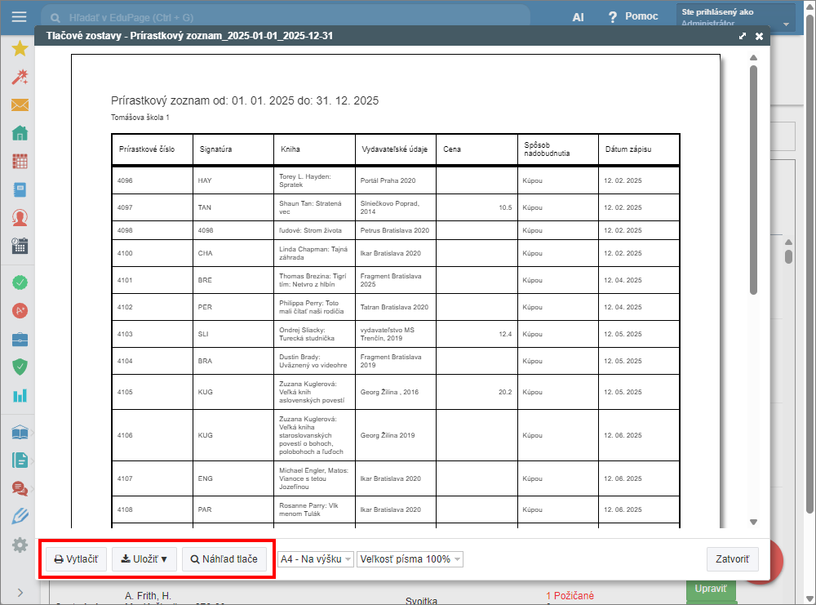Open the magic wand wizard icon
Image resolution: width=816 pixels, height=605 pixels.
tap(20, 77)
